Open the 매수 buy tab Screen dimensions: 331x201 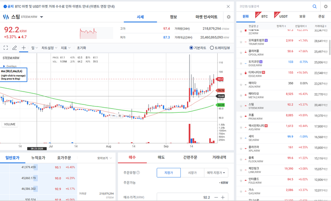[132, 157]
